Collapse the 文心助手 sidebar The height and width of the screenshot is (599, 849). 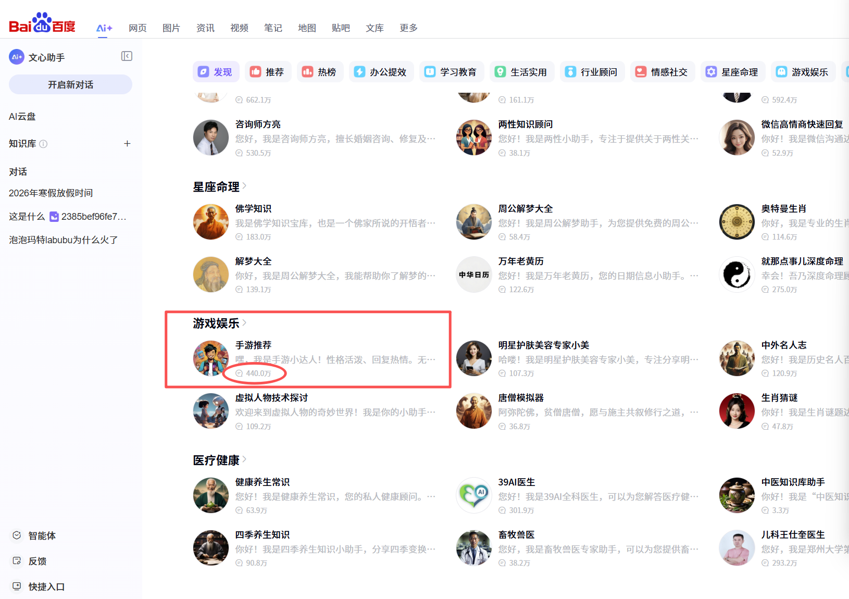point(127,56)
